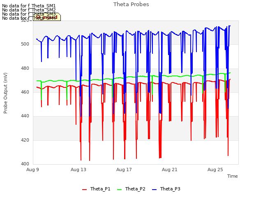This screenshot has height=197, width=263.
Task: Click the '400' y-axis tick label
Action: 25,164
